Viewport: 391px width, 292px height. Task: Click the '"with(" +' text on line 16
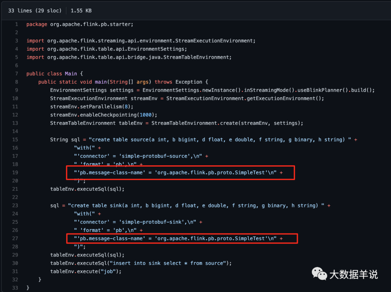(x=87, y=148)
